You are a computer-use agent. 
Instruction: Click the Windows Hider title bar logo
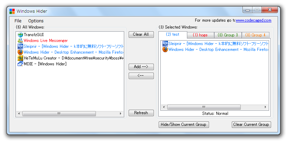[x=12, y=11]
